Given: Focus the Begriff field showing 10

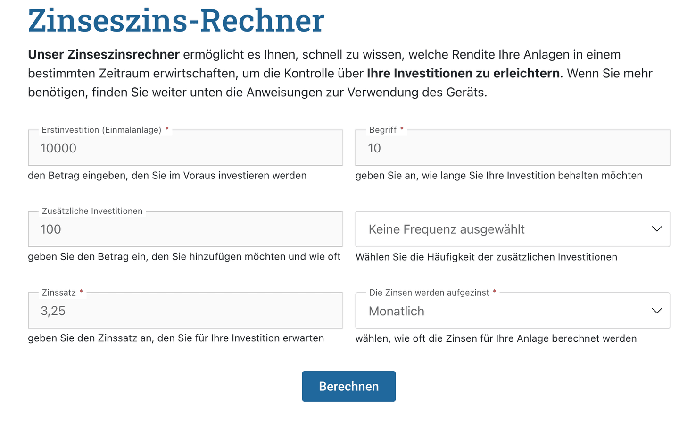Looking at the screenshot, I should [512, 148].
